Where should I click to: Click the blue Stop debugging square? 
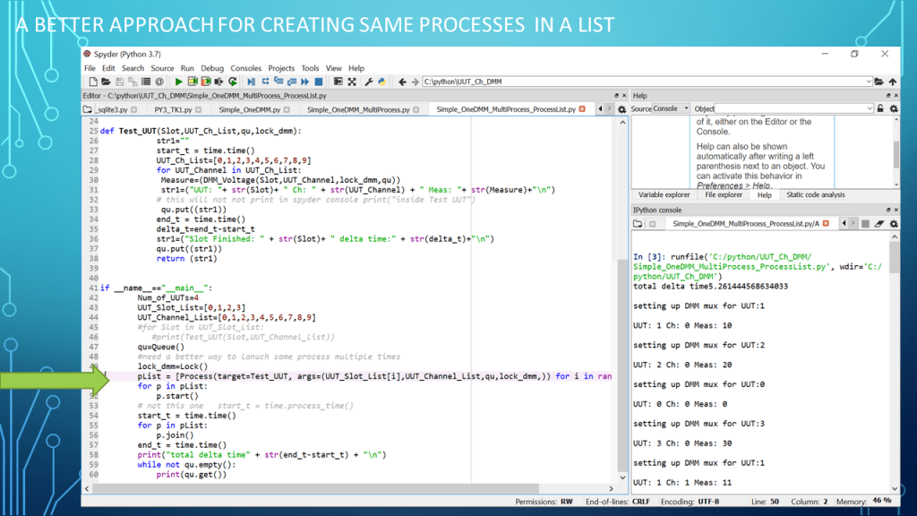coord(318,82)
